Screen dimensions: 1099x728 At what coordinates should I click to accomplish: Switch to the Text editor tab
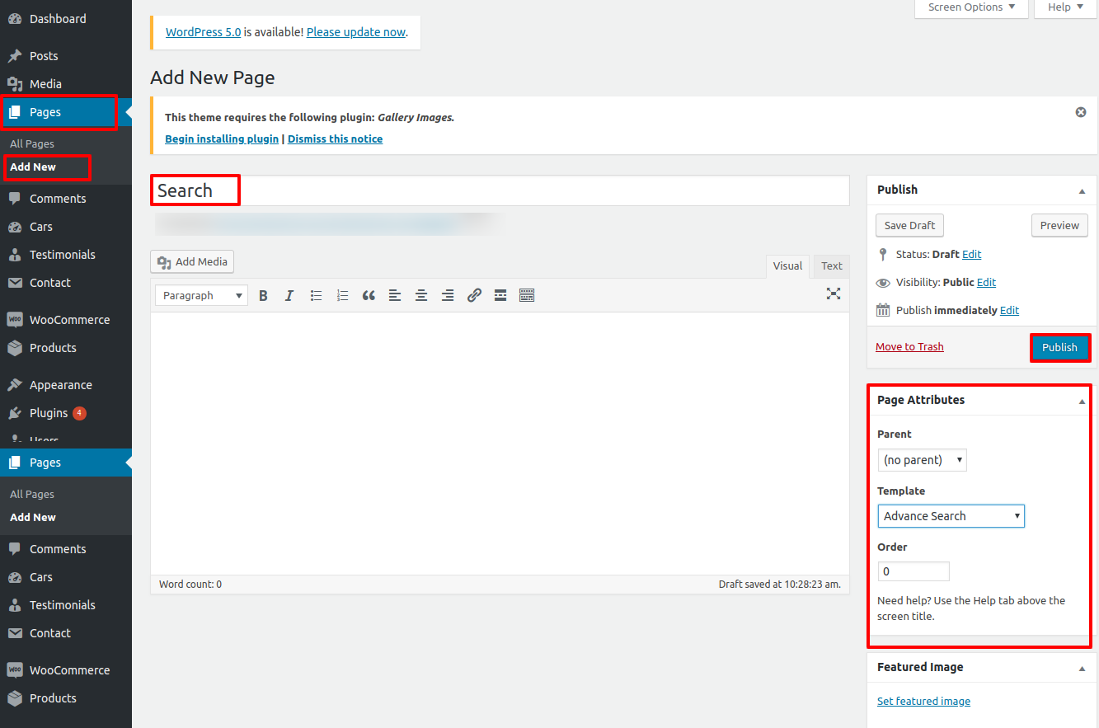click(831, 265)
